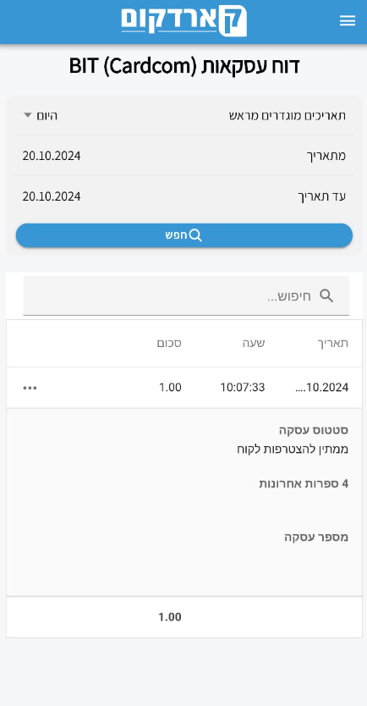Click the search icon on חפש button
Viewport: 367px width, 706px height.
195,235
